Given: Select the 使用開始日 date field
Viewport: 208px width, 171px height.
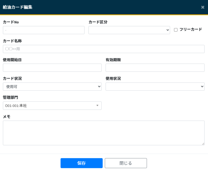Looking at the screenshot, I should [52, 68].
